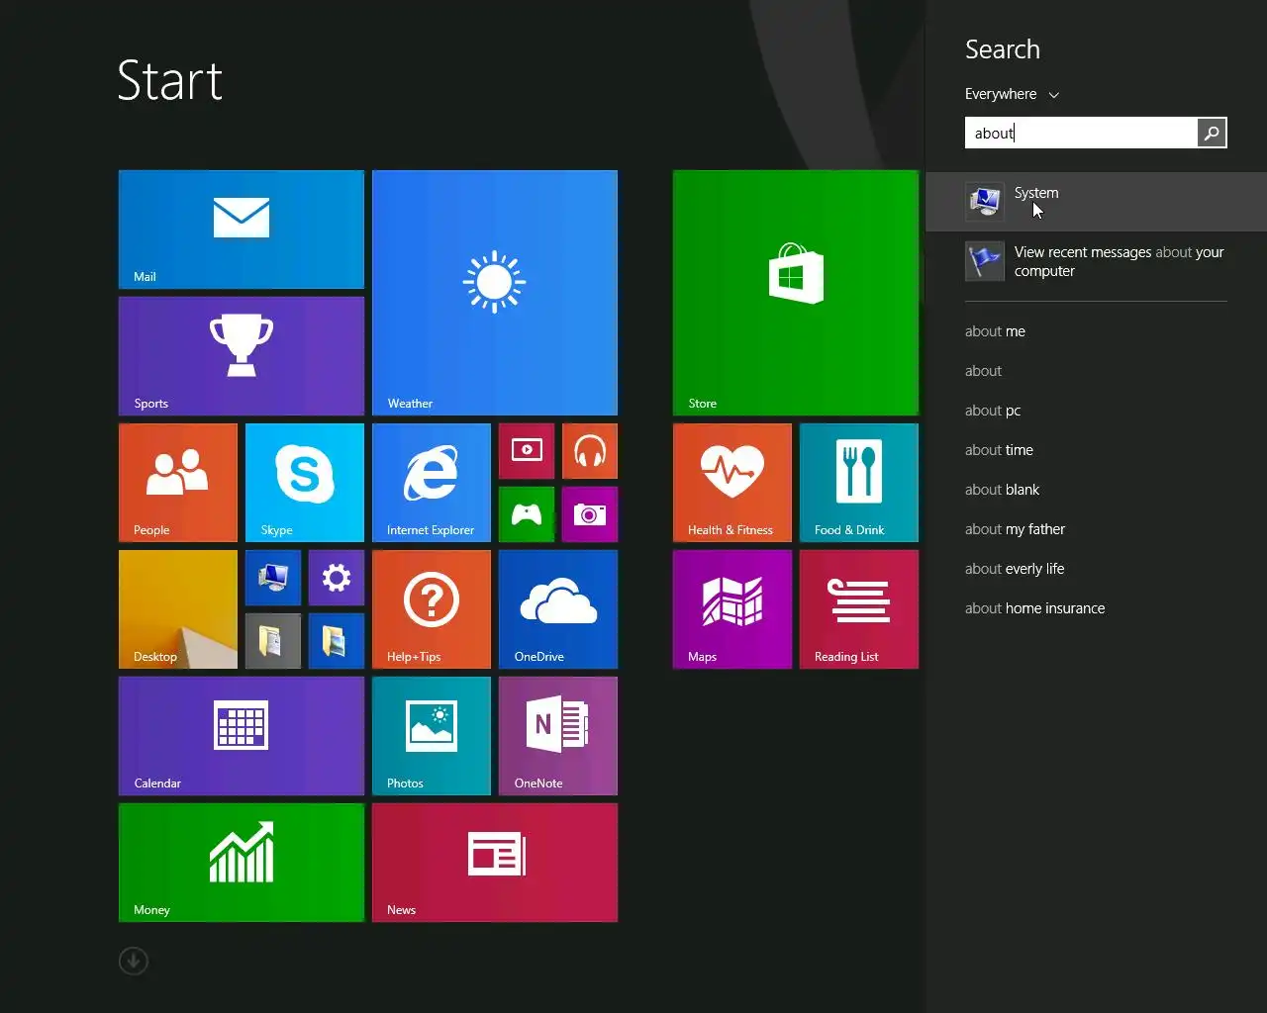
Task: Open the small Camera tile
Action: tap(590, 514)
